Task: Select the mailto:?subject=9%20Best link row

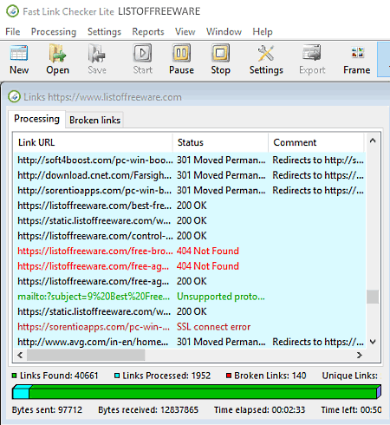Action: tap(190, 297)
